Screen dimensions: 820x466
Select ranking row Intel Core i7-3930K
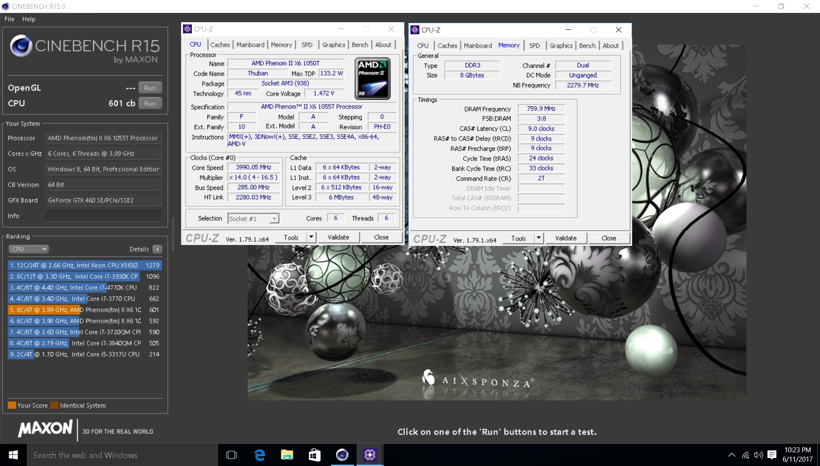click(x=85, y=276)
